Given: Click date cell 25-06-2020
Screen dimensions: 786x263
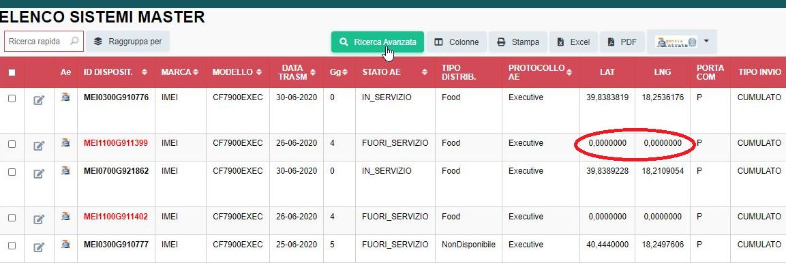Looking at the screenshot, I should pos(297,245).
